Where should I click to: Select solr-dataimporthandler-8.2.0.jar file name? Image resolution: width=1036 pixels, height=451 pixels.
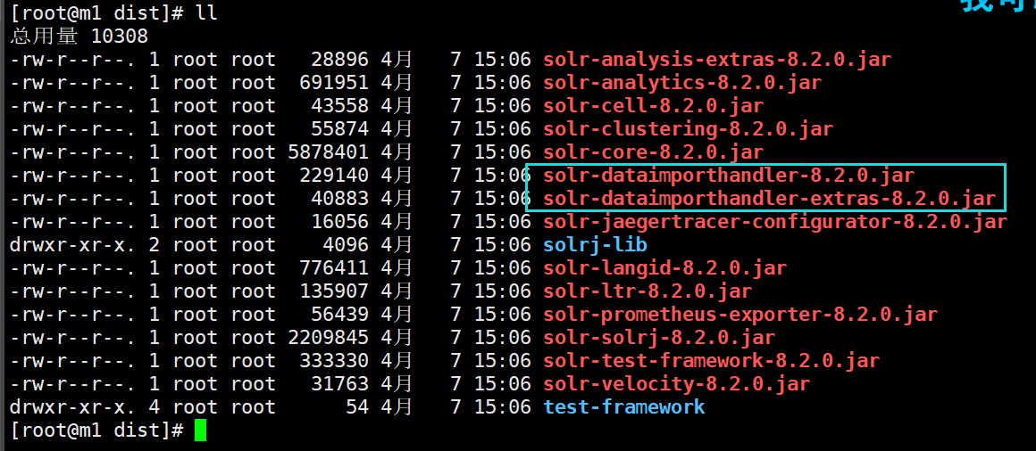[729, 176]
